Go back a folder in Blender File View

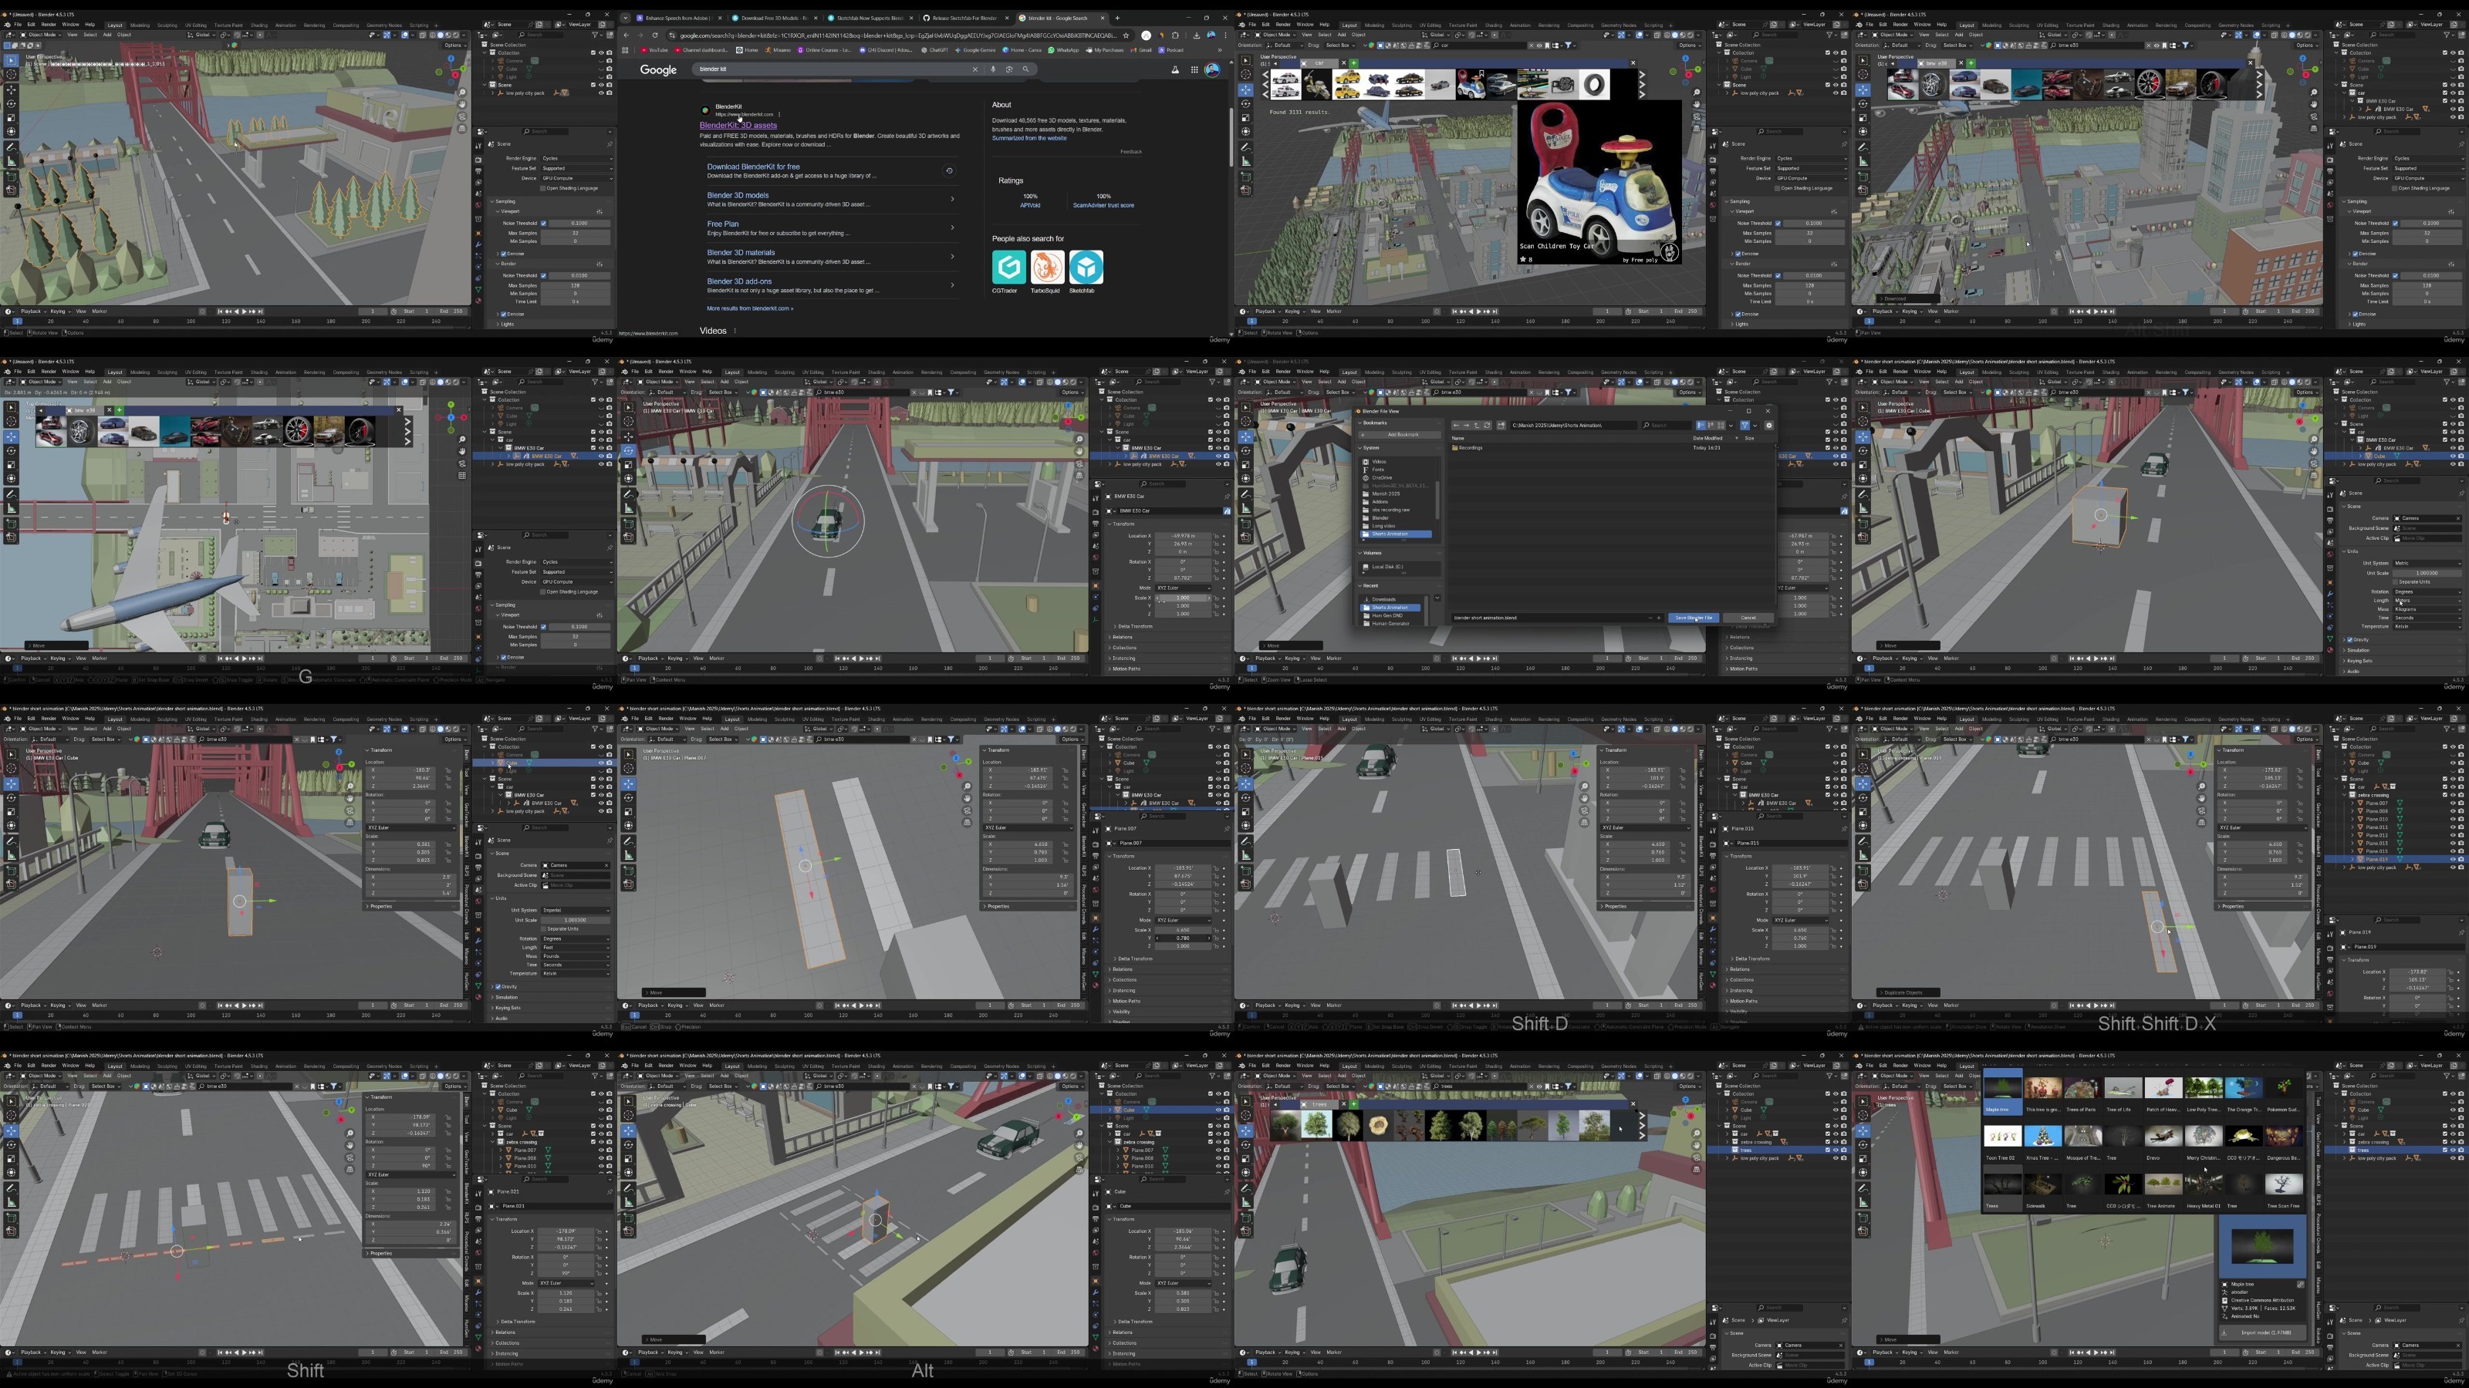click(x=1457, y=426)
